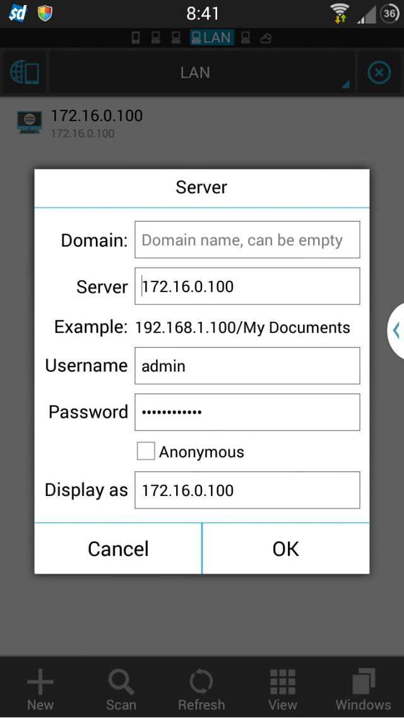This screenshot has height=718, width=404.
Task: Edit the Server address field
Action: point(247,286)
